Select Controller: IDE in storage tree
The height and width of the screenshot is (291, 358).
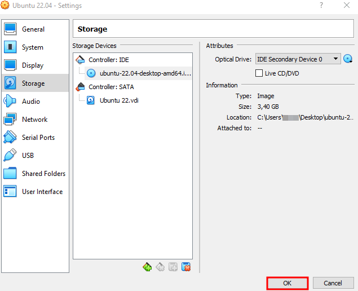point(109,60)
